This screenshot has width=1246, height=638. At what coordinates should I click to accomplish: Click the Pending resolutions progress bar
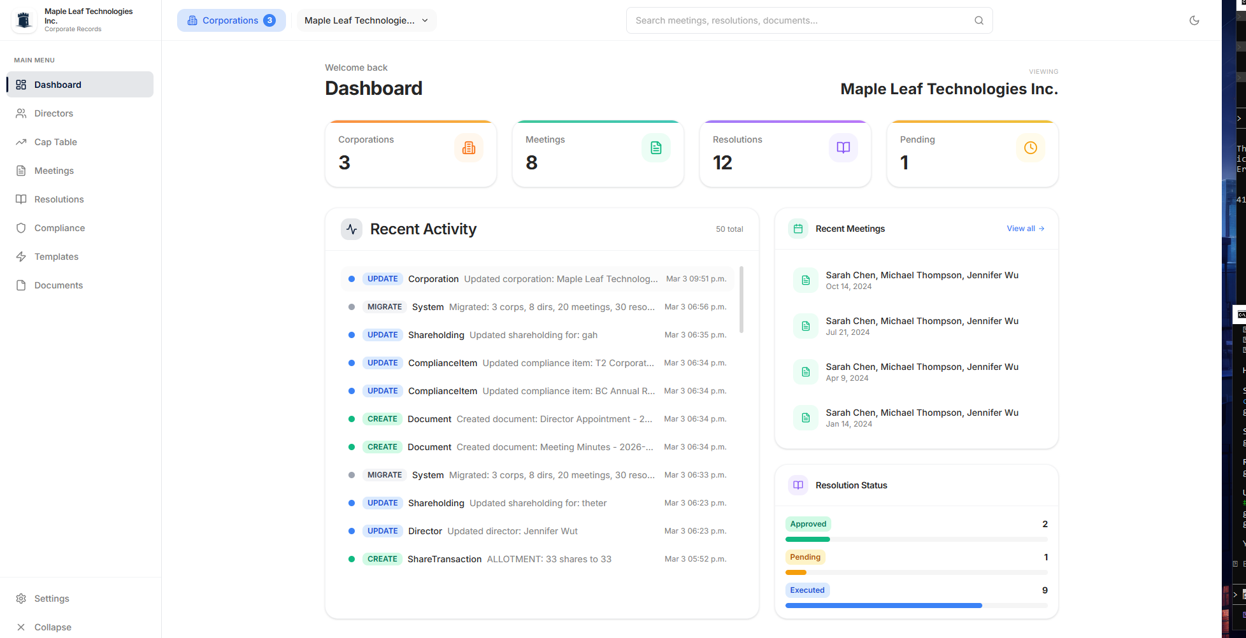click(x=917, y=572)
